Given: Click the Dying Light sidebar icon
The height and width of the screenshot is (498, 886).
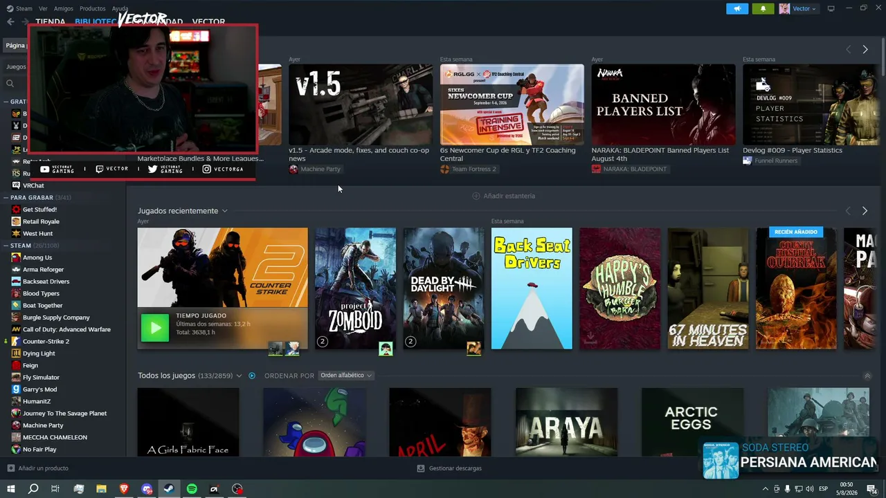Looking at the screenshot, I should pyautogui.click(x=17, y=353).
